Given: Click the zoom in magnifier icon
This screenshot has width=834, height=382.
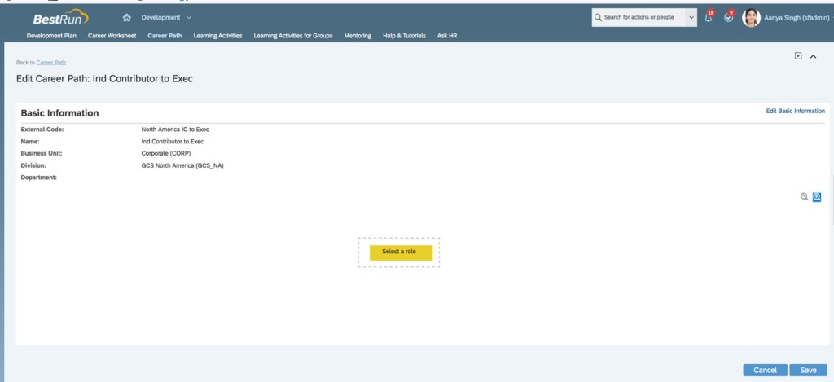Looking at the screenshot, I should (x=816, y=196).
